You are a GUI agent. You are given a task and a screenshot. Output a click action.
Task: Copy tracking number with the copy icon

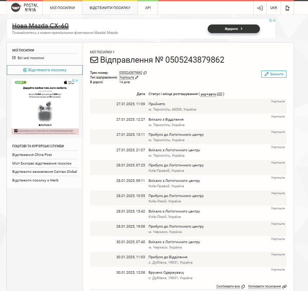[x=145, y=73]
